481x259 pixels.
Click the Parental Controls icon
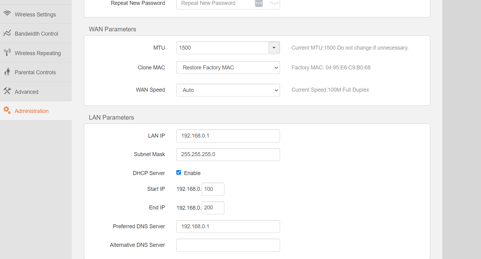[x=7, y=72]
